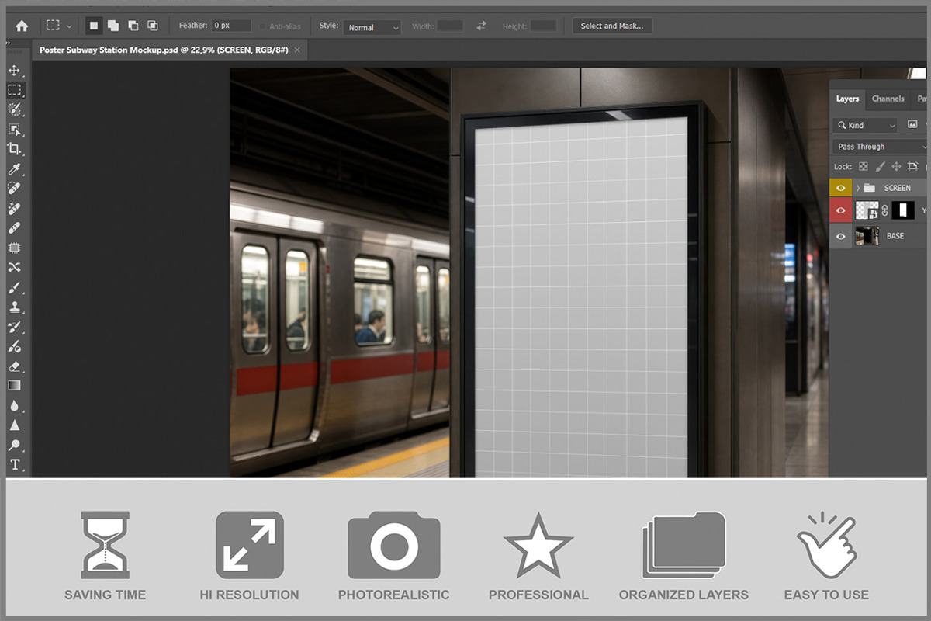Screen dimensions: 931x621
Task: Toggle lock position
Action: [x=896, y=166]
